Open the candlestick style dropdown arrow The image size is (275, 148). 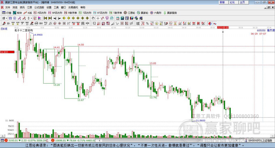[x=31, y=18]
